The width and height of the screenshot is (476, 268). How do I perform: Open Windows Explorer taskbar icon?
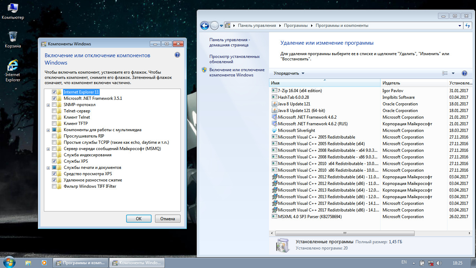(28, 263)
